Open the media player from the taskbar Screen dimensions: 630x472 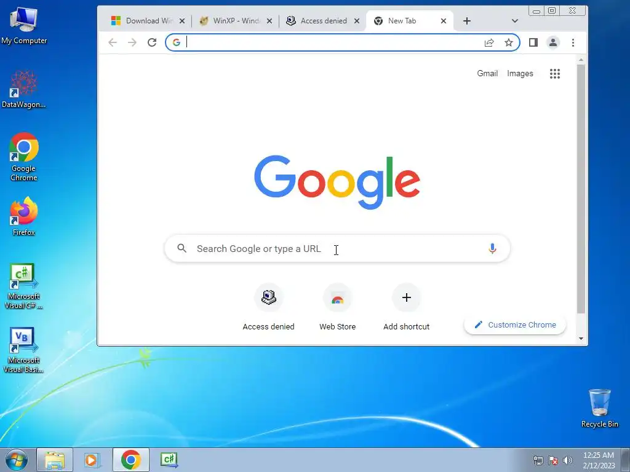tap(92, 460)
